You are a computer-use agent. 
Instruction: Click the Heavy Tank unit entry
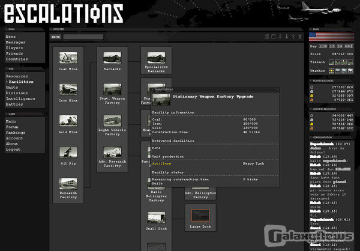pyautogui.click(x=253, y=163)
